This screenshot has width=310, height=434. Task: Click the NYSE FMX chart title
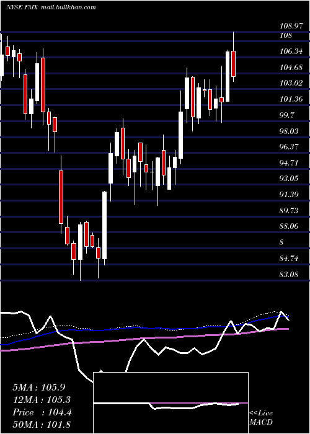pyautogui.click(x=22, y=7)
